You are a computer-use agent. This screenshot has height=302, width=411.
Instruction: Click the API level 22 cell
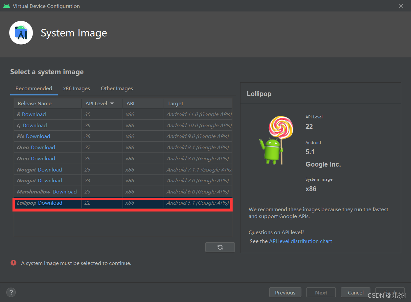tap(102, 203)
